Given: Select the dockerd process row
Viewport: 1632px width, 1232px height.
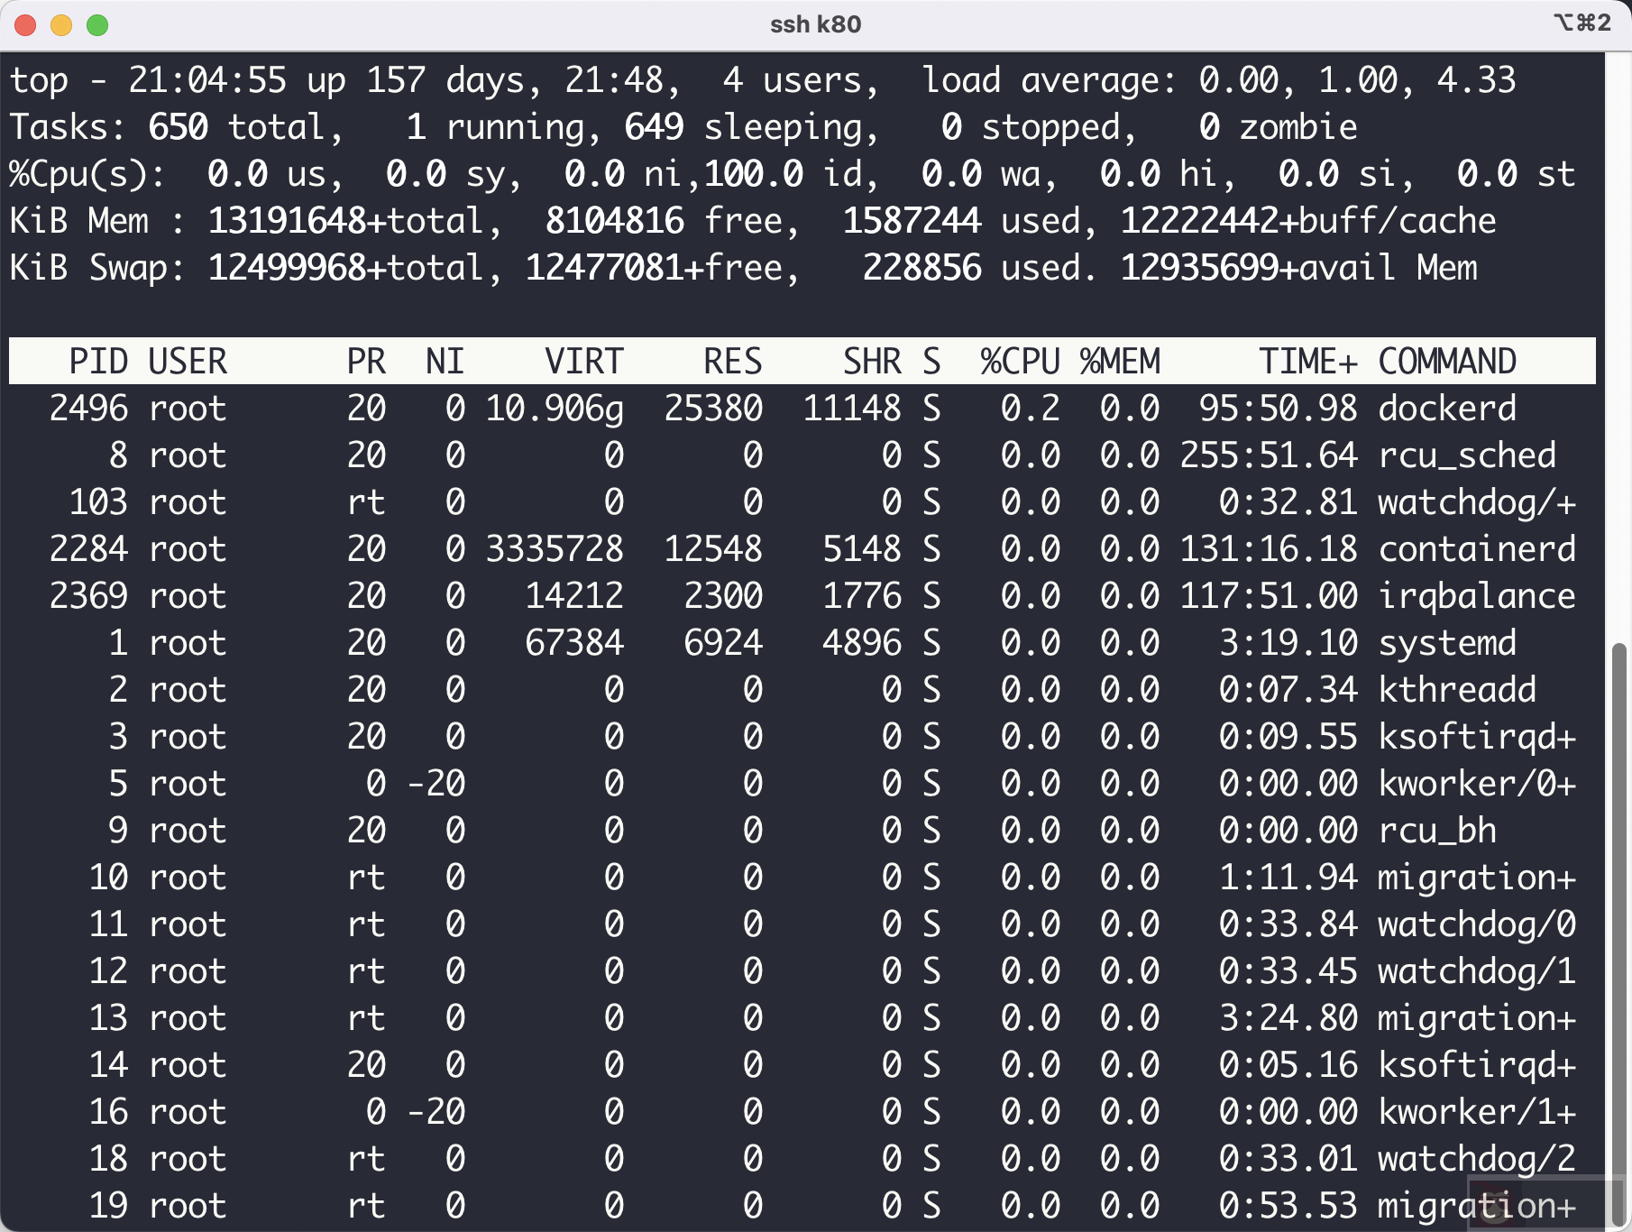Looking at the screenshot, I should coord(811,408).
